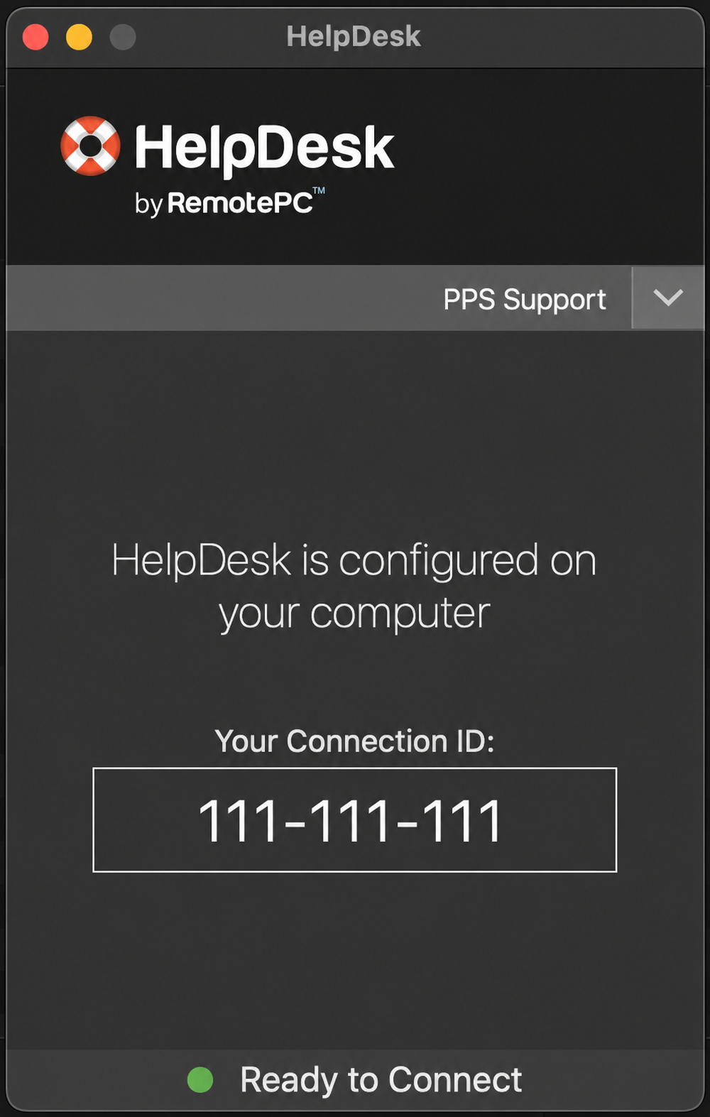Click the HelpDesk window title text

tap(354, 36)
